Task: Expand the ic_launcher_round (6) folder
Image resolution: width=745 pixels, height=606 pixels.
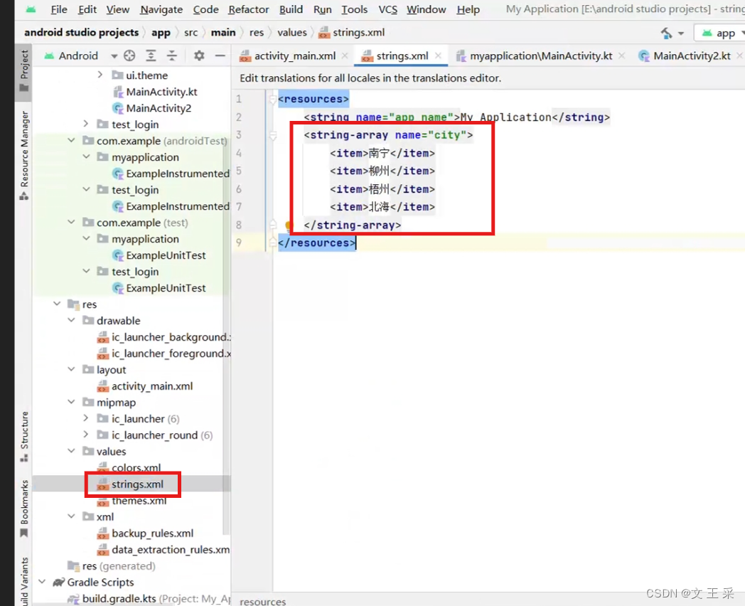Action: pyautogui.click(x=85, y=435)
